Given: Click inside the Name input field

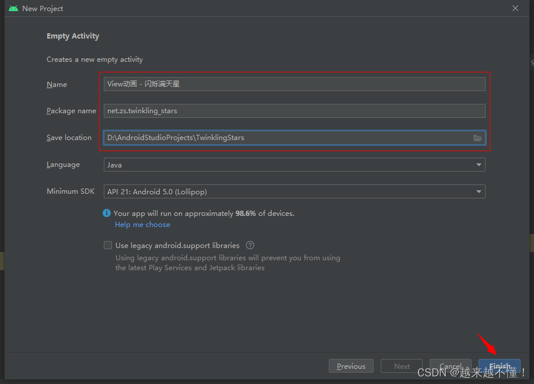Looking at the screenshot, I should (x=294, y=84).
